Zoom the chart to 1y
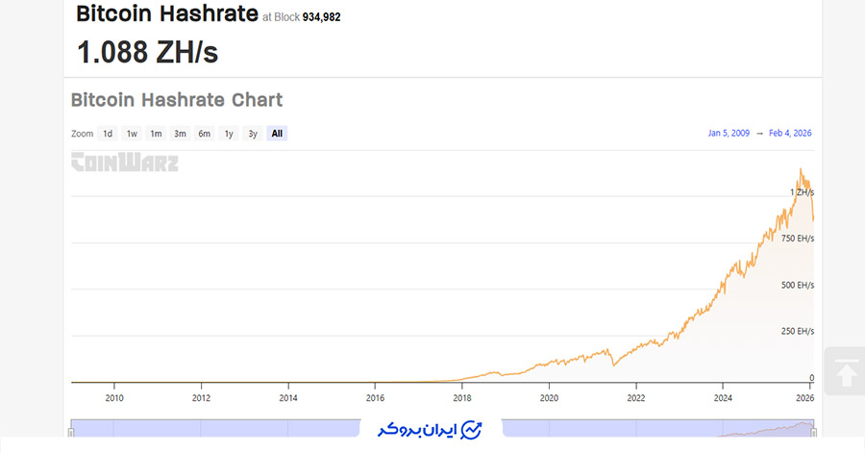865x453 pixels. pyautogui.click(x=229, y=134)
